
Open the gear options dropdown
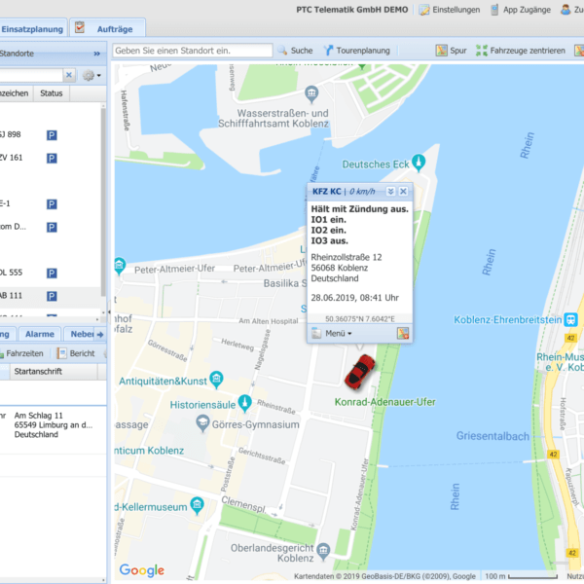pyautogui.click(x=92, y=75)
